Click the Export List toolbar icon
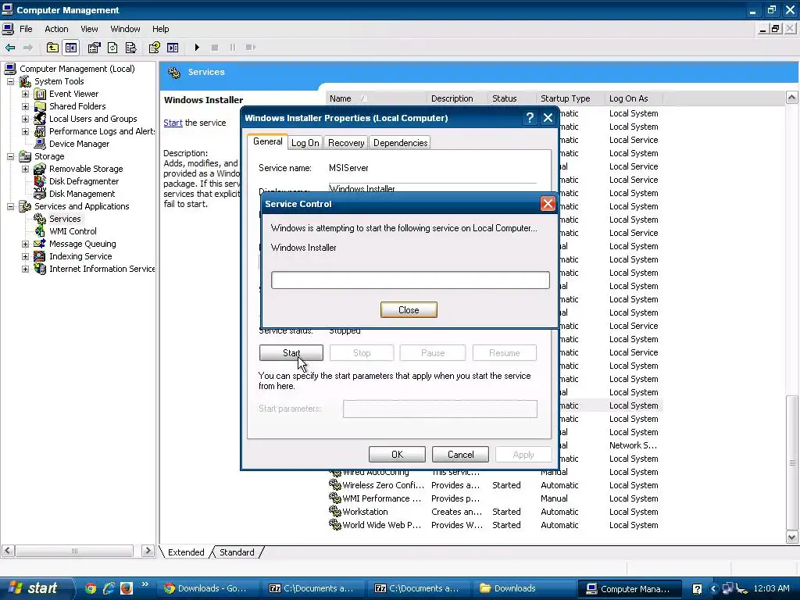 point(131,48)
